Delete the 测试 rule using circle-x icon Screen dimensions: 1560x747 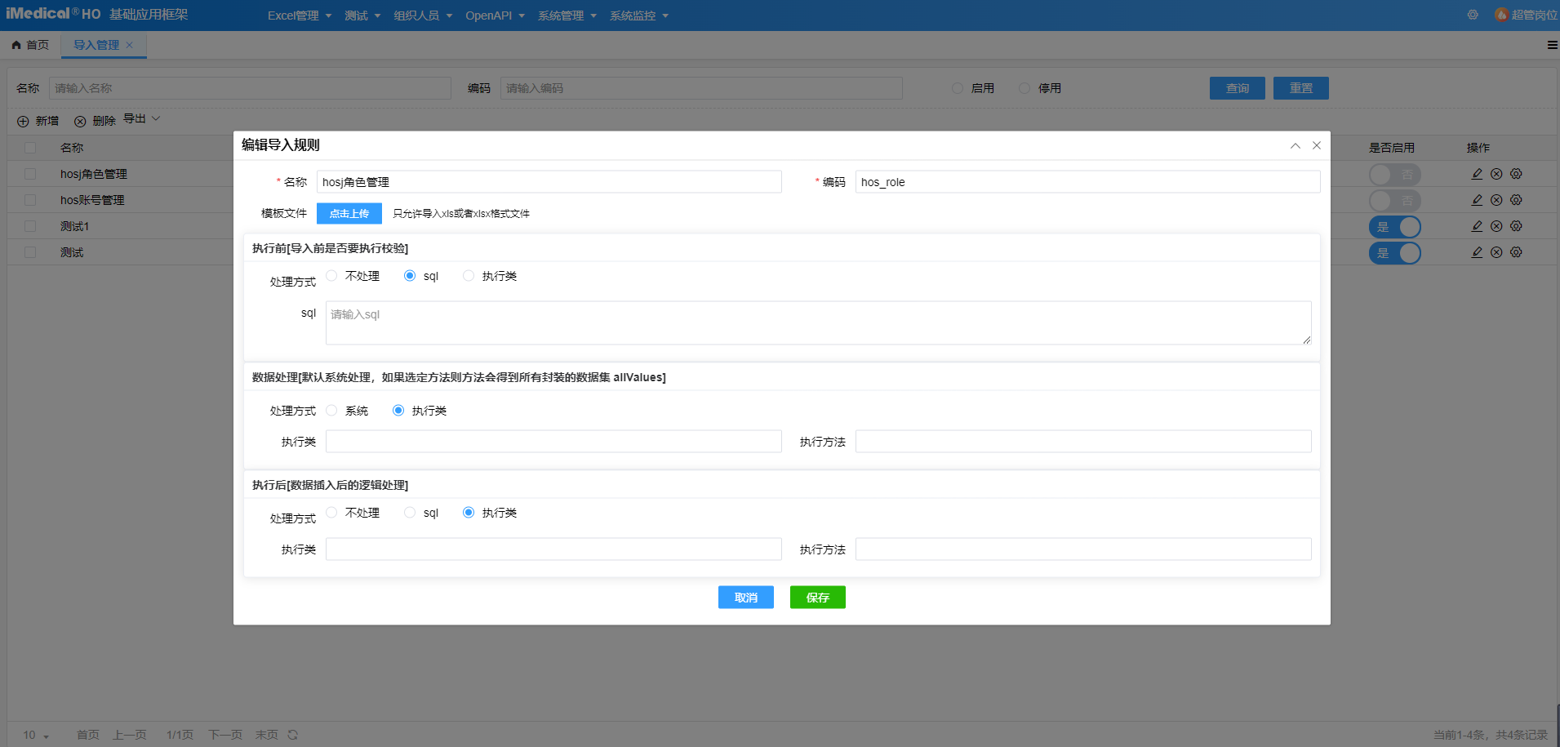pyautogui.click(x=1496, y=252)
